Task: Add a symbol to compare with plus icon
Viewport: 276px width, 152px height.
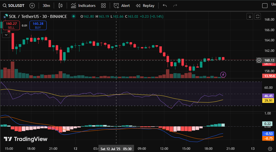Action: pyautogui.click(x=32, y=6)
